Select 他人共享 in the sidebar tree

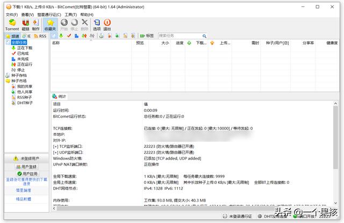(x=25, y=92)
